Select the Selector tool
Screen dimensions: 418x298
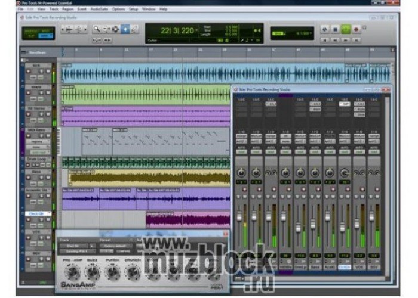pyautogui.click(x=115, y=29)
